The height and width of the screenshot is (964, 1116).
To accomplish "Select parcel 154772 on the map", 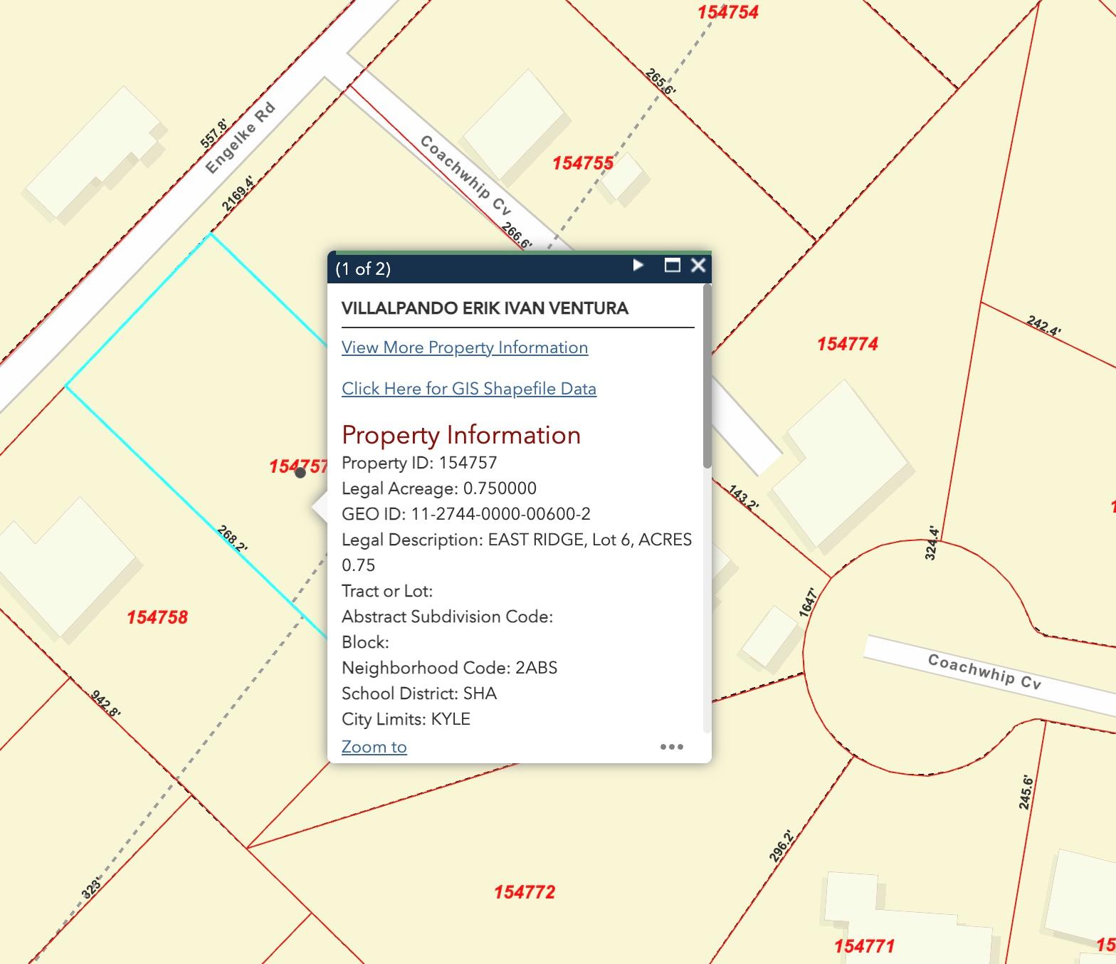I will click(x=525, y=892).
